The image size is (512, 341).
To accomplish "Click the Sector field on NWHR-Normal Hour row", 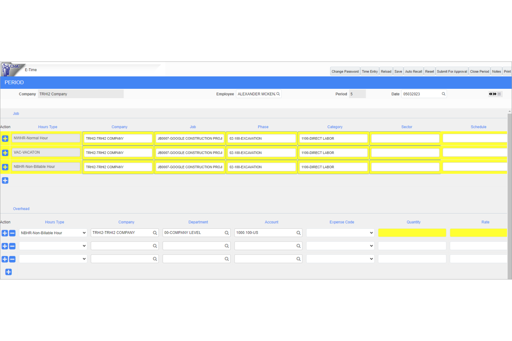I will 405,139.
